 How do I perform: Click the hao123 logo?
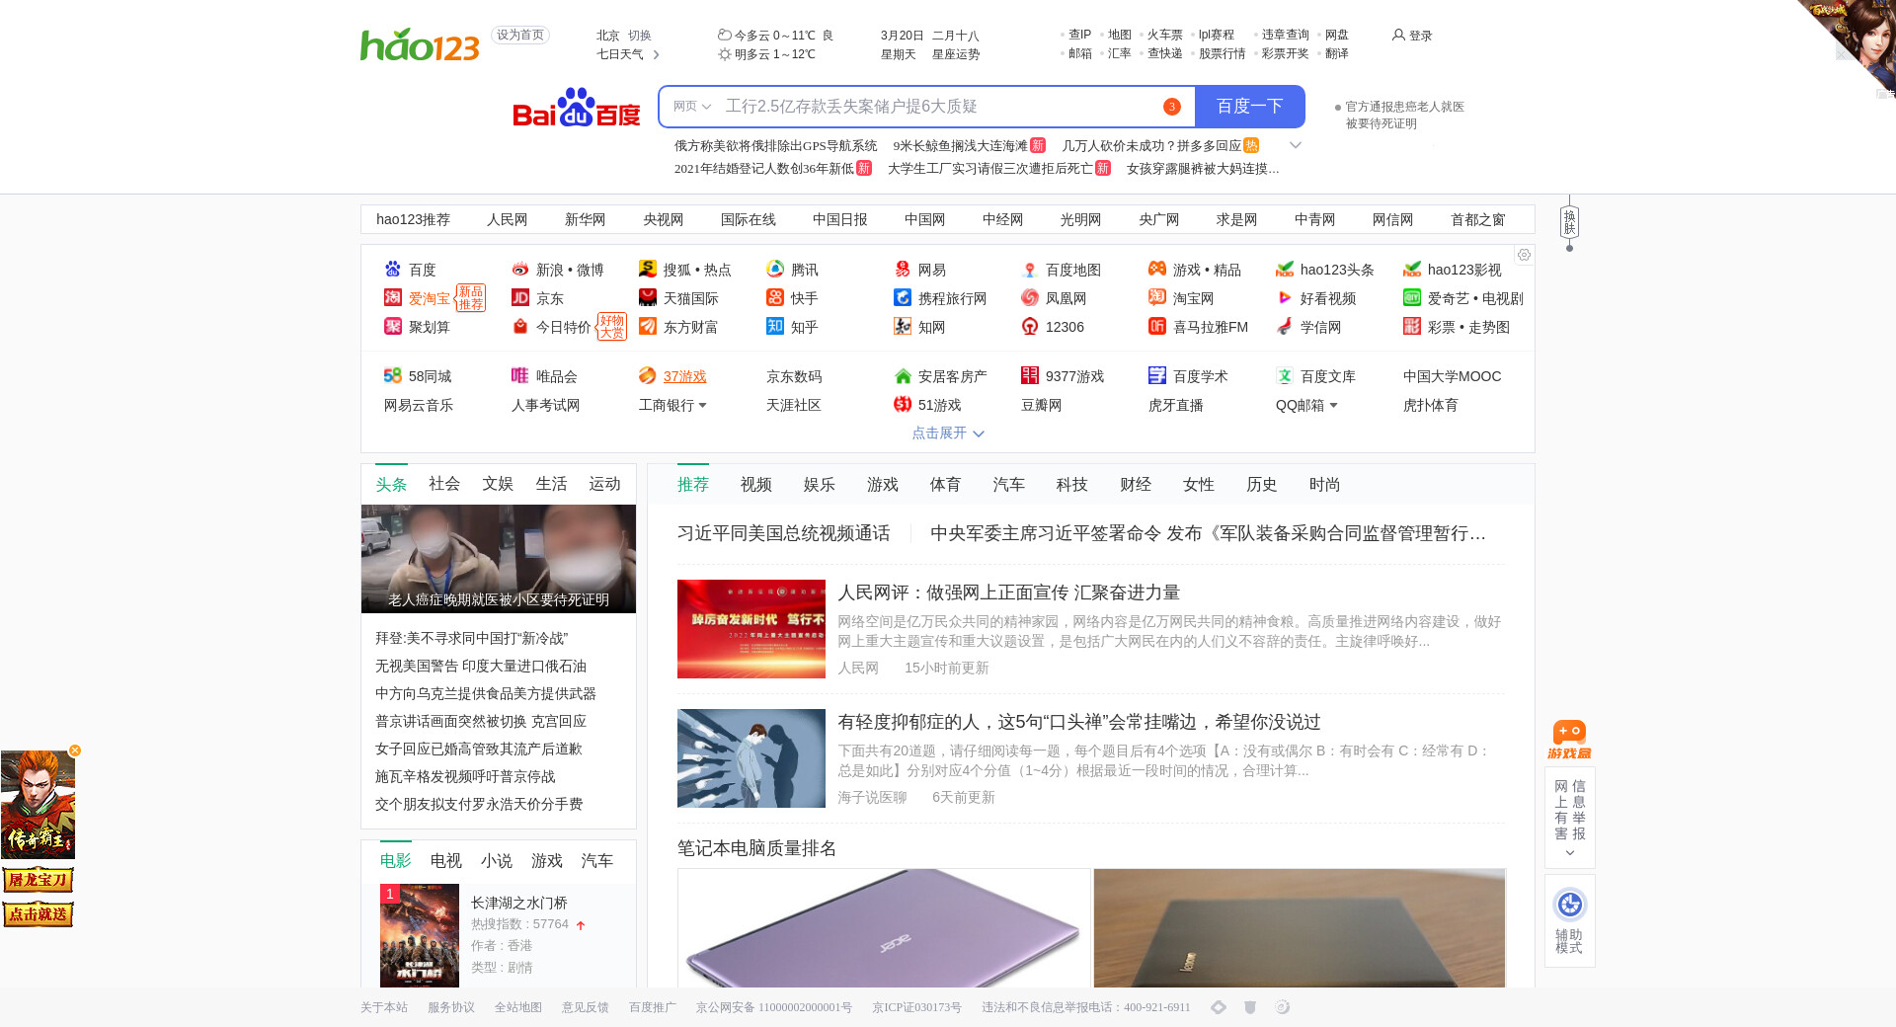click(x=420, y=44)
